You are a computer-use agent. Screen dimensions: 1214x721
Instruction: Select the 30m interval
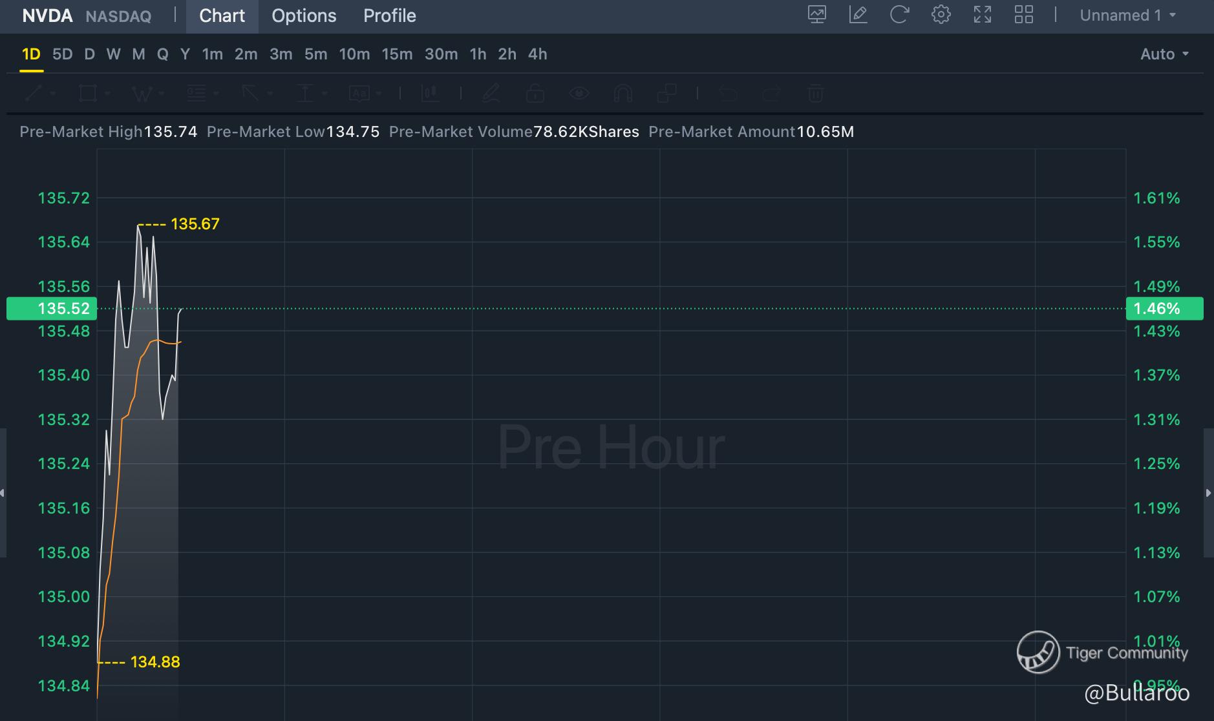441,54
